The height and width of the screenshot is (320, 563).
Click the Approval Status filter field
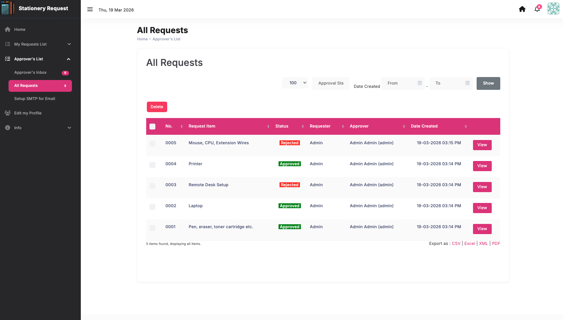coord(331,83)
